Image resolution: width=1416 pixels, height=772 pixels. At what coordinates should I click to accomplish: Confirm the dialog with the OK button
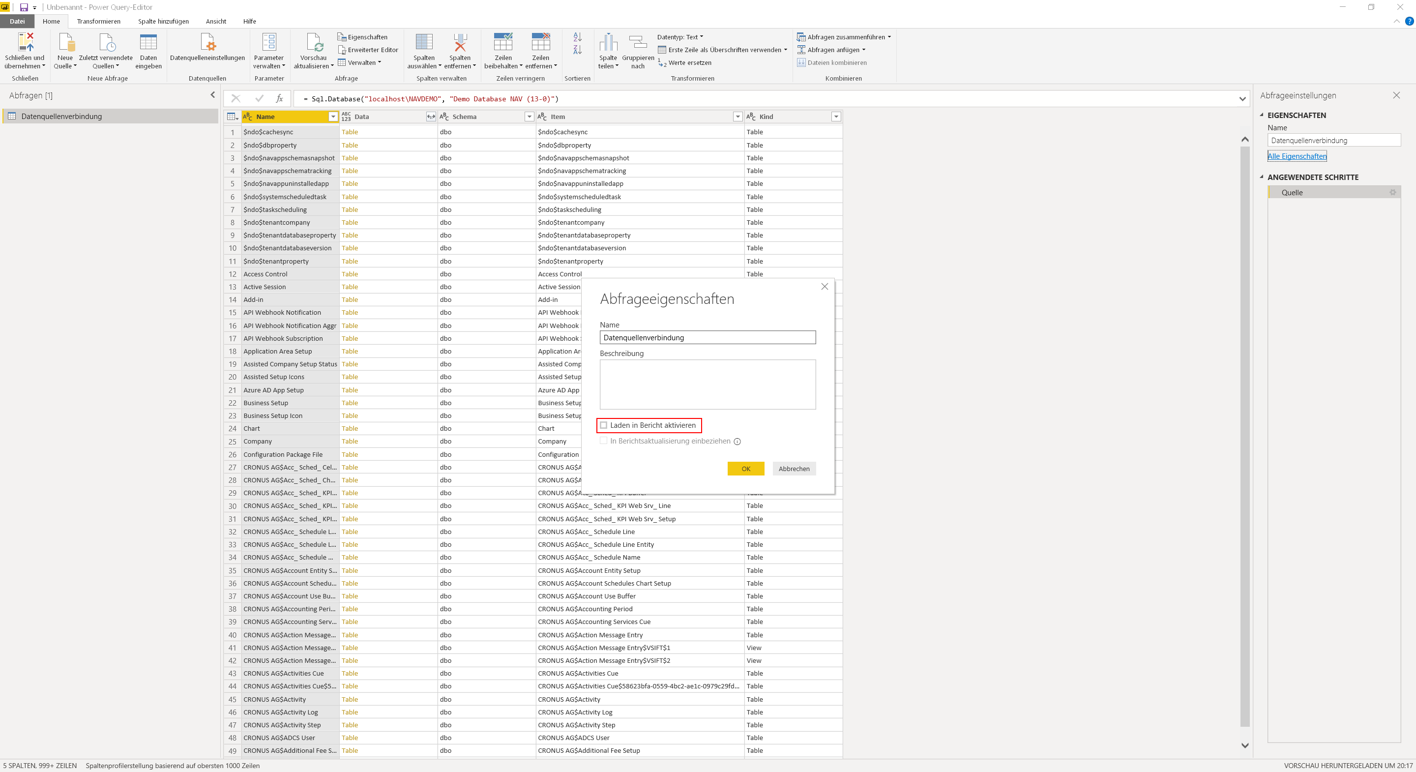[x=745, y=469]
